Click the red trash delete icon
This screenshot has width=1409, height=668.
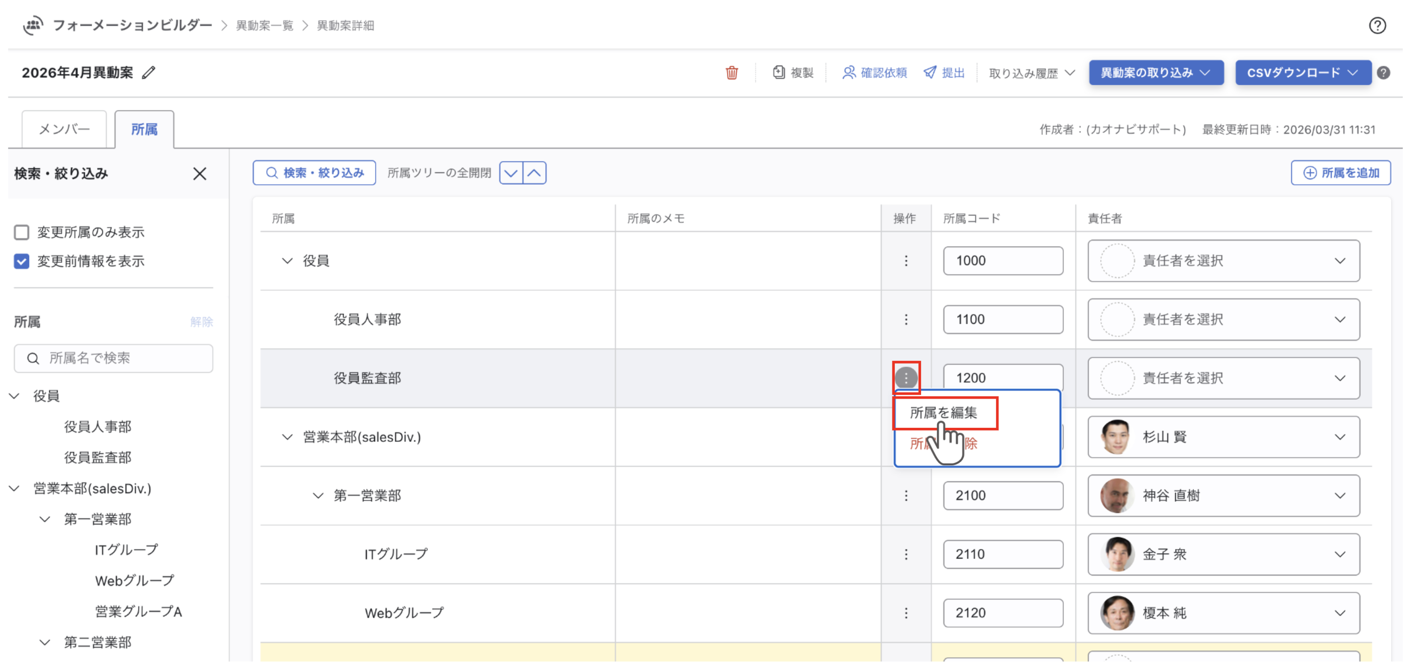click(x=731, y=73)
